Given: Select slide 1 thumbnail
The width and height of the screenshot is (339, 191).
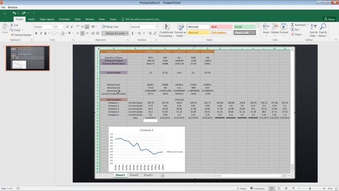Looking at the screenshot, I should (x=28, y=58).
